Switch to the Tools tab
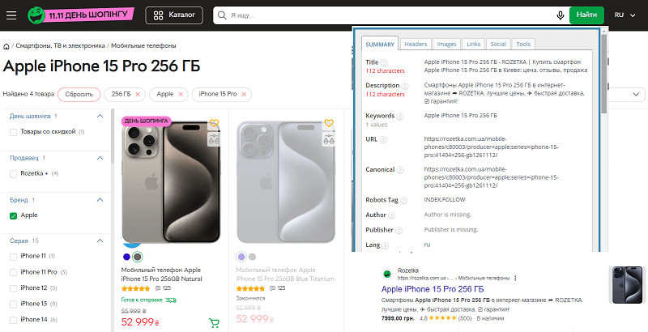The width and height of the screenshot is (648, 332). 523,45
